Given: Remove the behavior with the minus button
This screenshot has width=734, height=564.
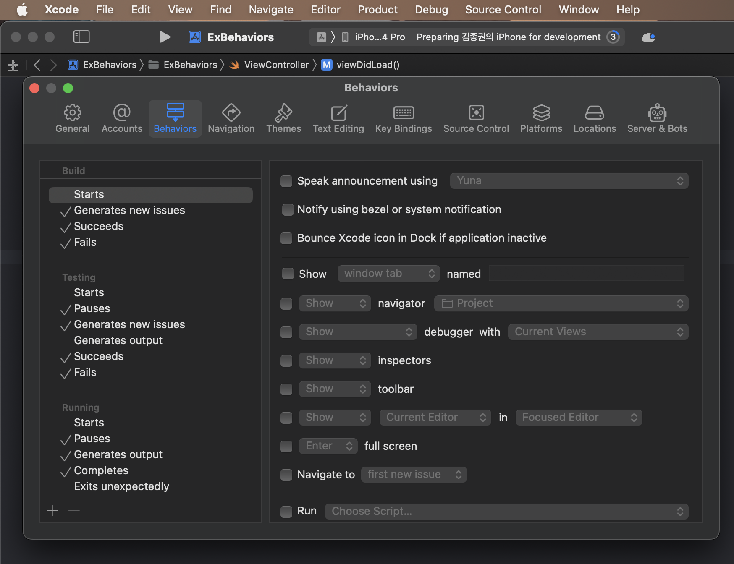Looking at the screenshot, I should pos(74,511).
